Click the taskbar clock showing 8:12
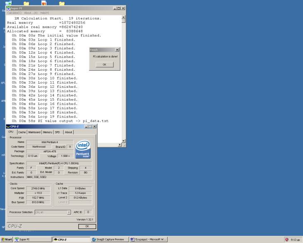The height and width of the screenshot is (243, 303). point(295,240)
